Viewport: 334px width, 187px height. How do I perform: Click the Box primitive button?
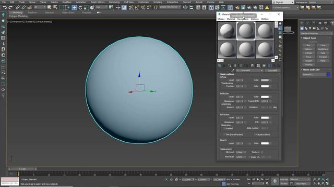308,45
